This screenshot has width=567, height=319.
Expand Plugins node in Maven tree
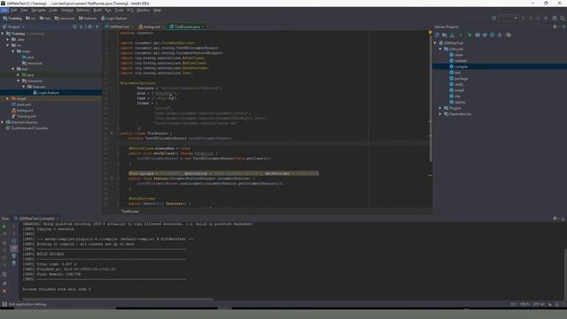click(440, 108)
